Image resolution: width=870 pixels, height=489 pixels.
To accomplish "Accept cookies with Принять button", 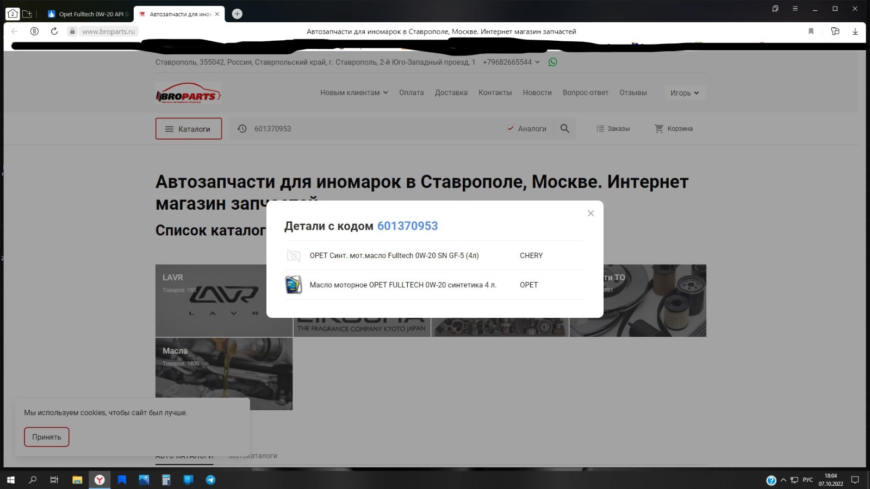I will pos(46,437).
